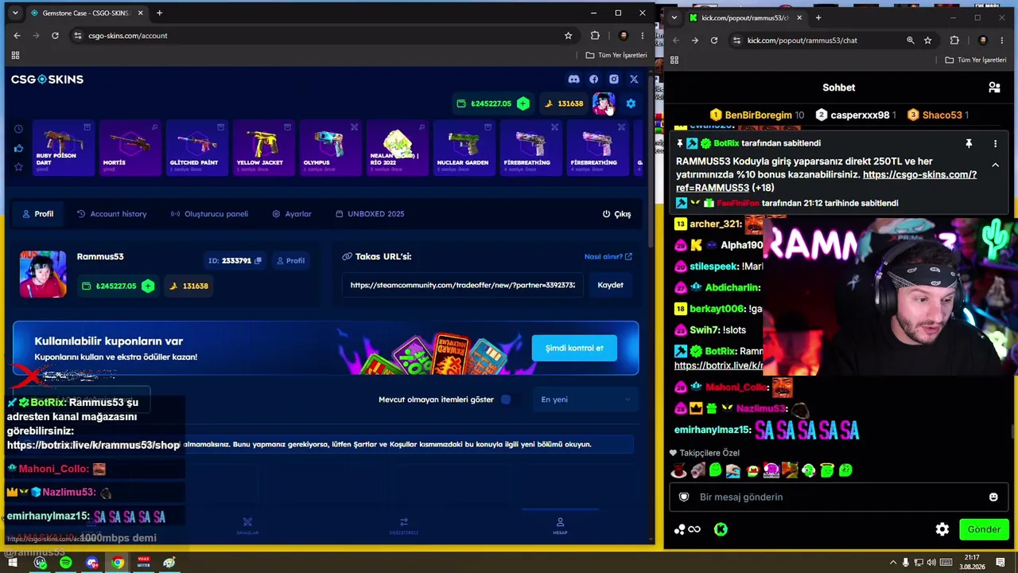Open the blue settings gear beside the avatar
Viewport: 1018px width, 573px height.
(x=631, y=103)
